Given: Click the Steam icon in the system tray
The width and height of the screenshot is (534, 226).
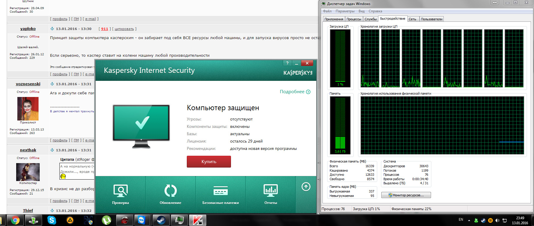Looking at the screenshot, I should pos(483,220).
